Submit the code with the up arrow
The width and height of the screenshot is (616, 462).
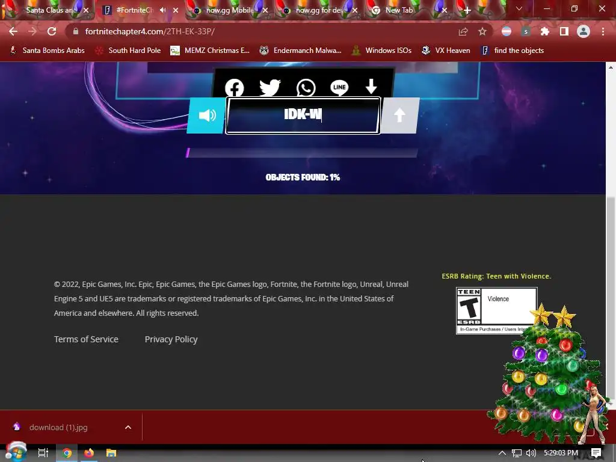pos(399,115)
